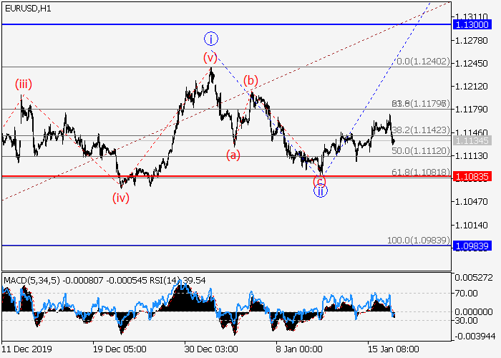Select the red (iv) wave label
Image resolution: width=501 pixels, height=358 pixels.
pos(120,198)
